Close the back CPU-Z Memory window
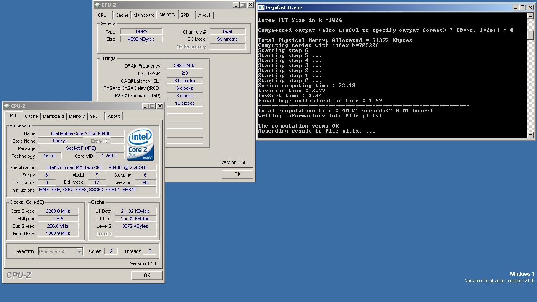The height and width of the screenshot is (302, 537). tap(250, 5)
